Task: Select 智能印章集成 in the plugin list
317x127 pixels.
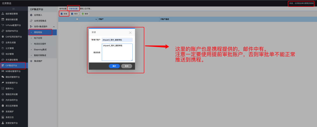Action: tap(42, 55)
